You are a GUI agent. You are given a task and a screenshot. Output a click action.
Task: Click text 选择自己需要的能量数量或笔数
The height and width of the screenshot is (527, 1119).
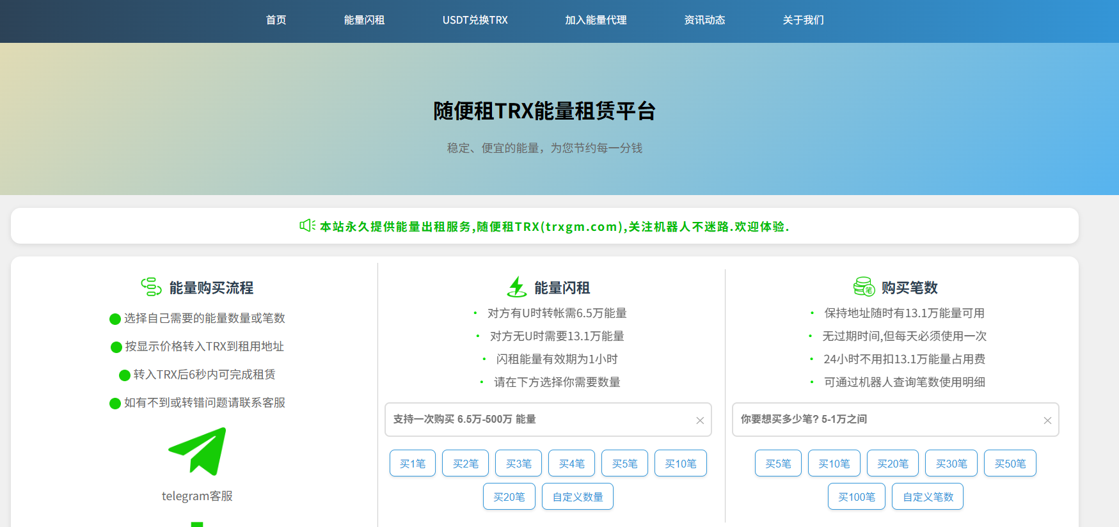tap(205, 318)
